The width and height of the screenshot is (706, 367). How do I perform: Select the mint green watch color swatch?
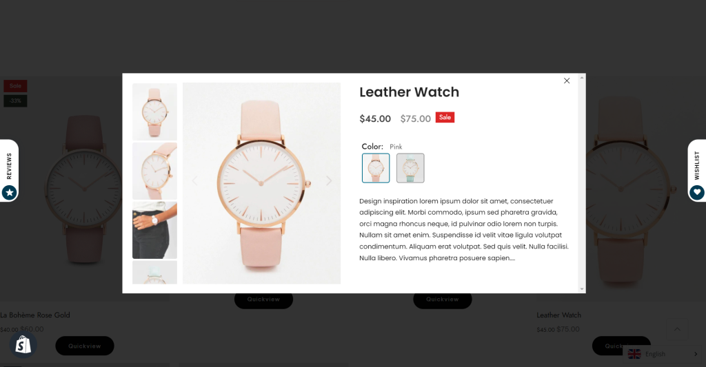410,168
